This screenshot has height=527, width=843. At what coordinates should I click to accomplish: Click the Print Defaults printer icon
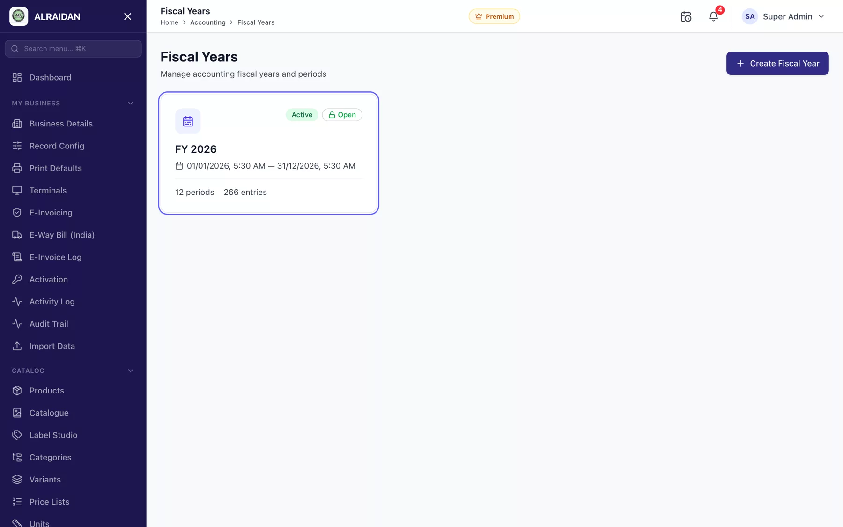[17, 168]
